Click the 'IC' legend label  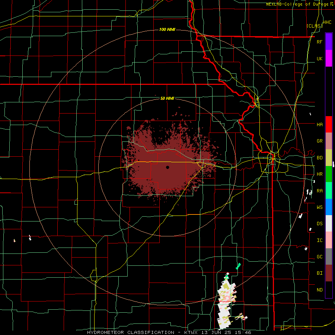click(x=319, y=240)
